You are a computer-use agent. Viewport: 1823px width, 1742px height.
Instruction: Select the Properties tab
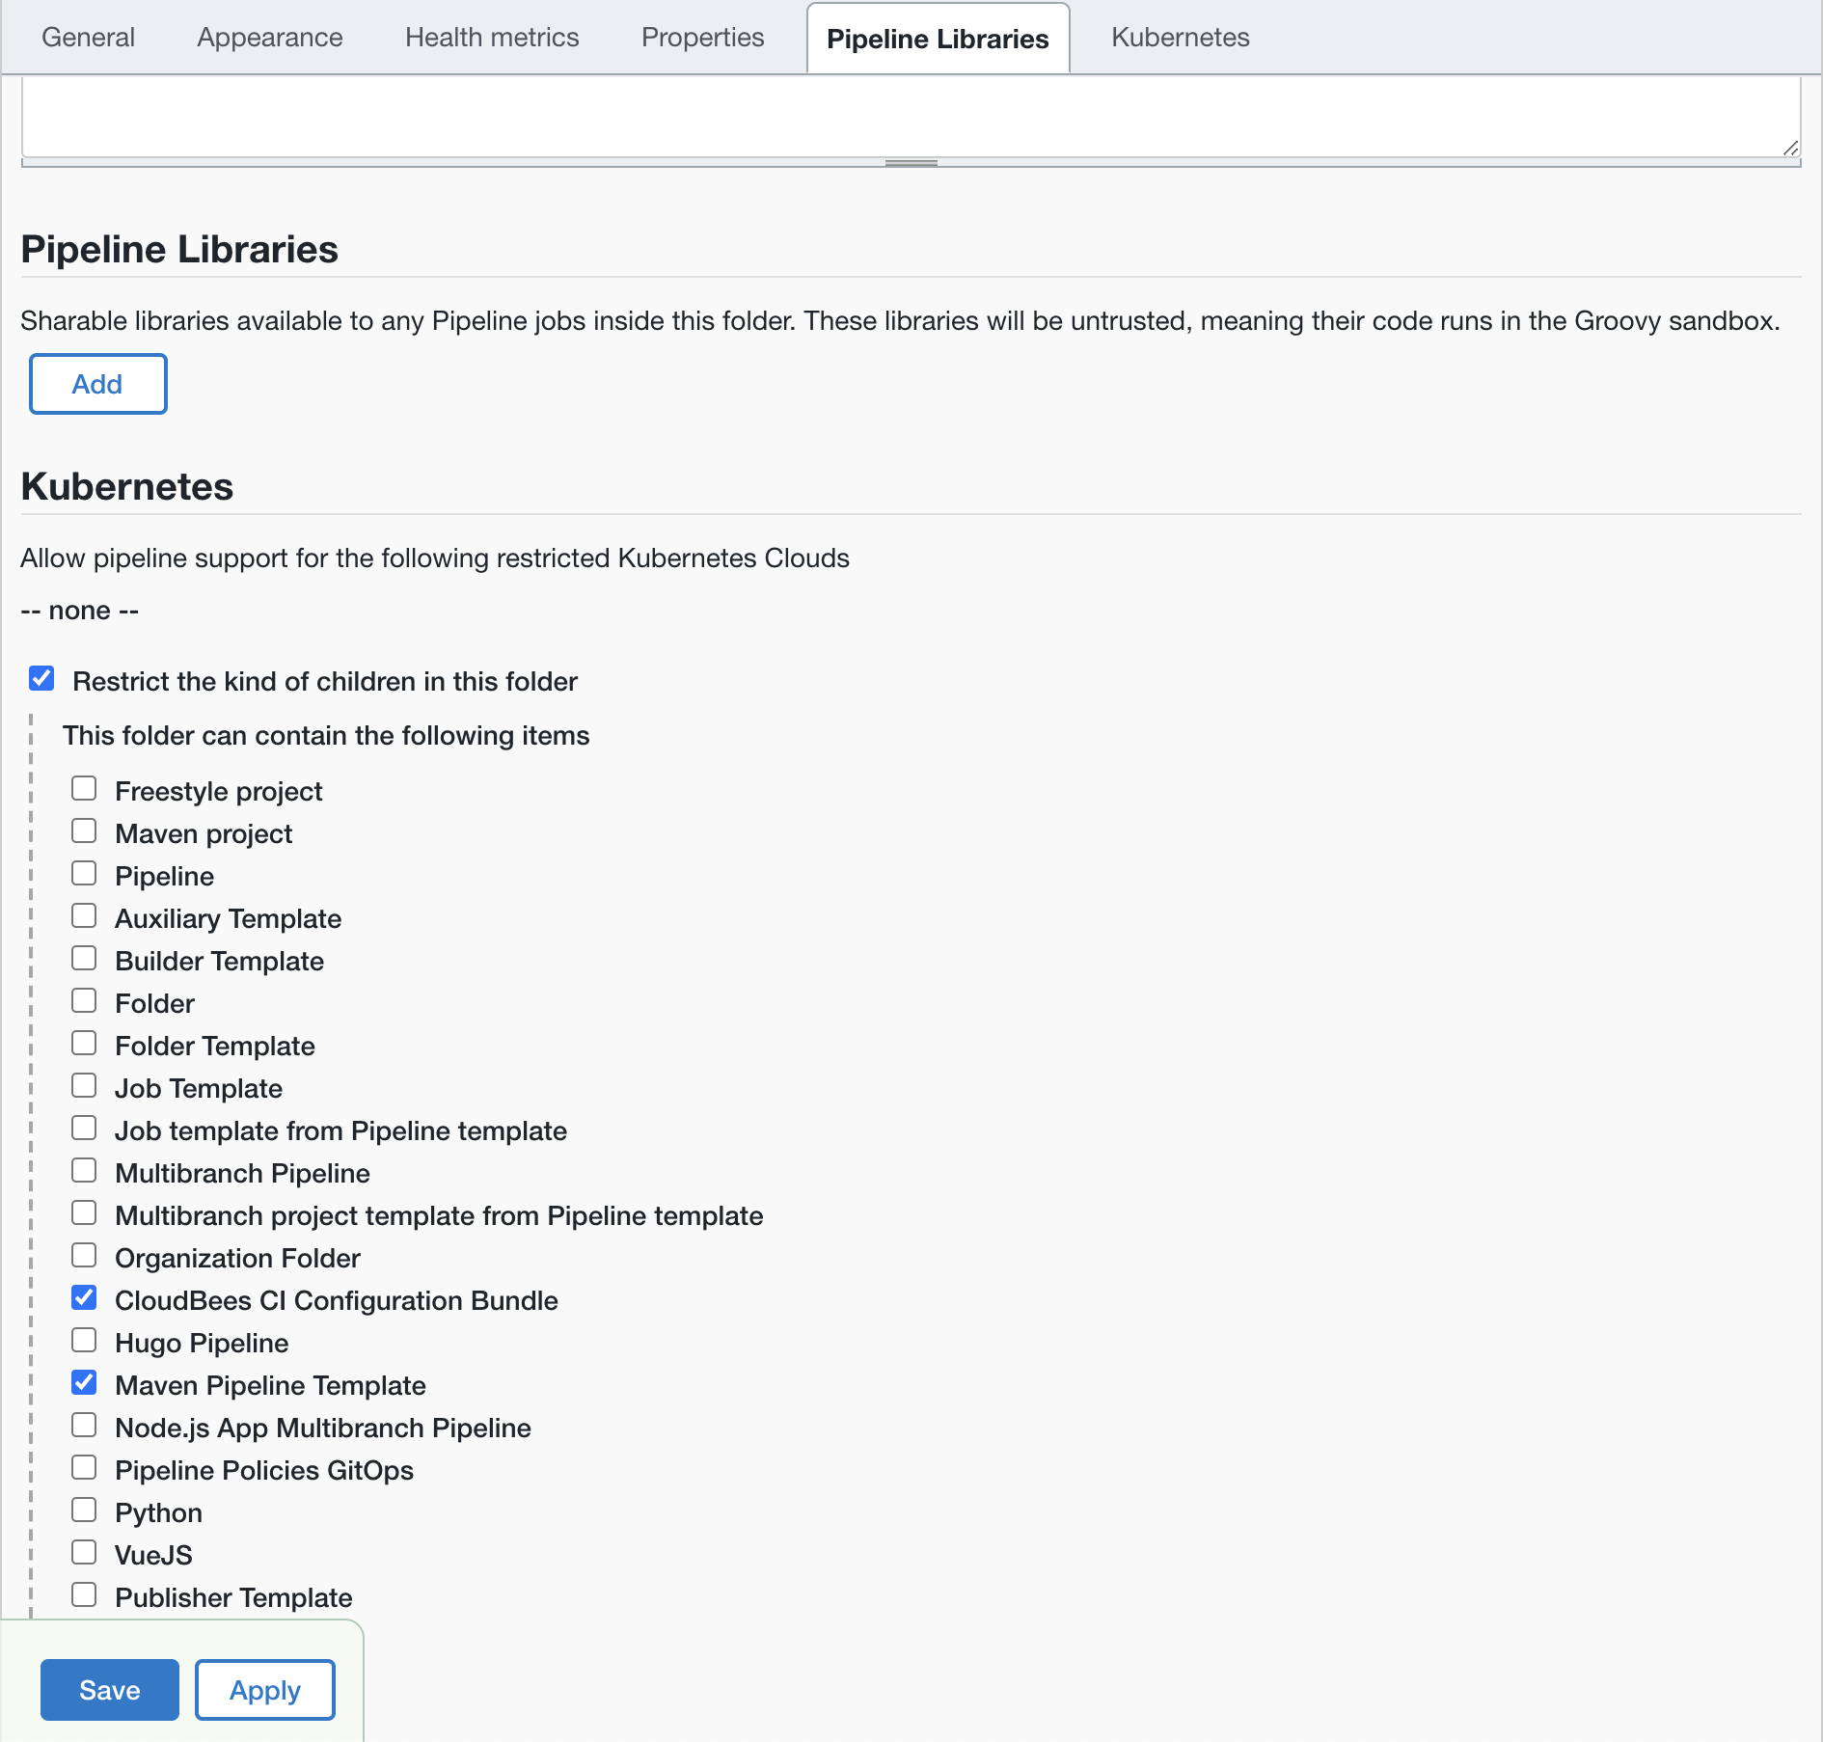(702, 38)
